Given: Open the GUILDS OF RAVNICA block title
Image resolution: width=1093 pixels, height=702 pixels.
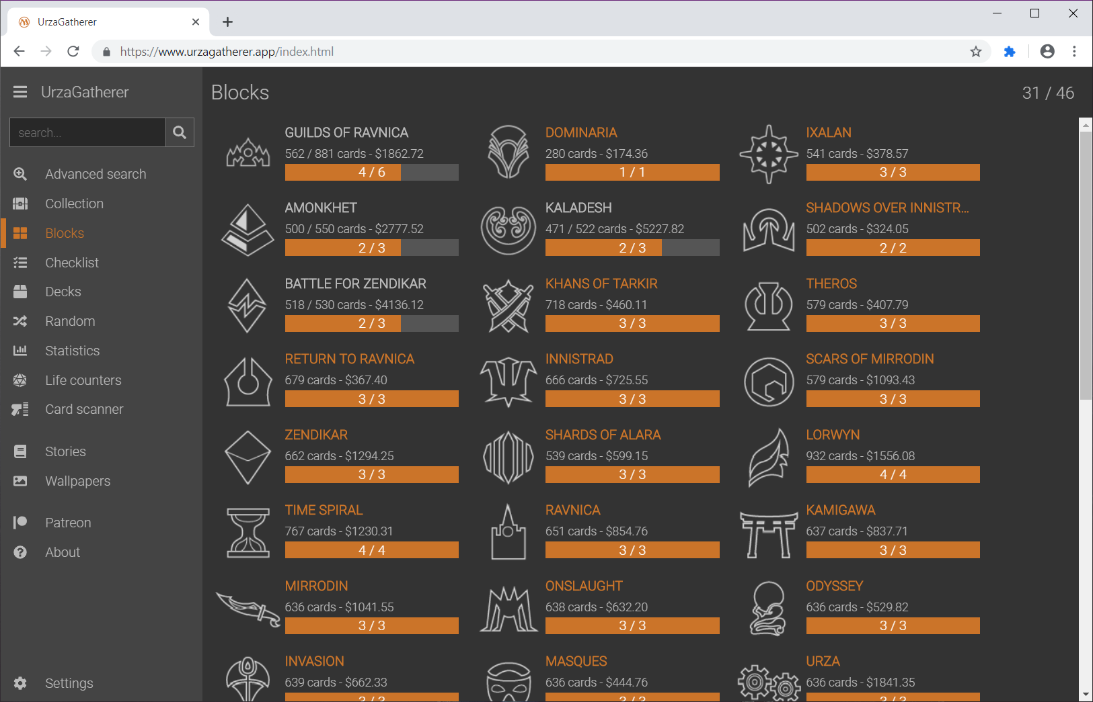Looking at the screenshot, I should tap(346, 133).
